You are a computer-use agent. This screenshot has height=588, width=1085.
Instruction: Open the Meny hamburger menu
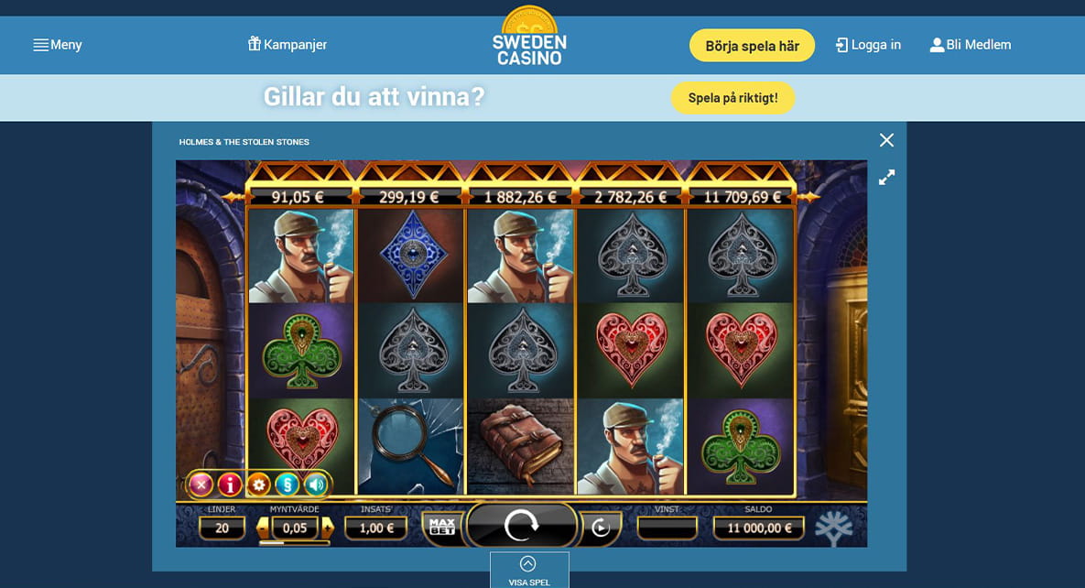pos(58,45)
